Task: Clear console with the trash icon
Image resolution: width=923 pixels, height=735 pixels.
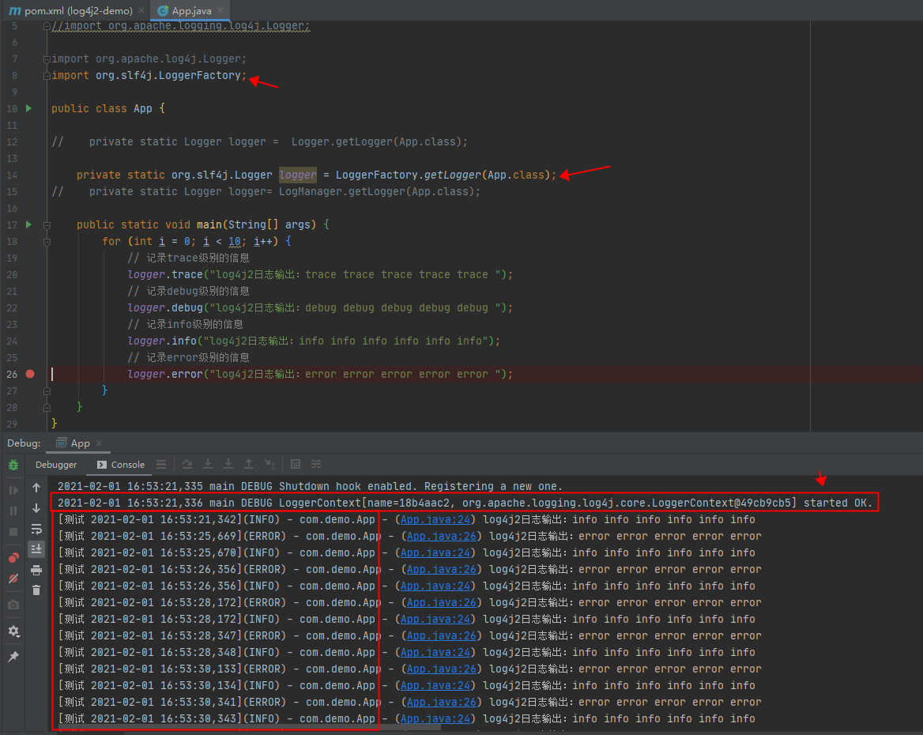Action: point(36,590)
